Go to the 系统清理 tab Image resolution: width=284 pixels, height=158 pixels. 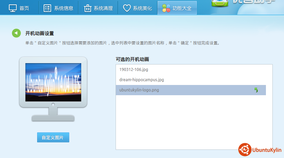(x=103, y=8)
